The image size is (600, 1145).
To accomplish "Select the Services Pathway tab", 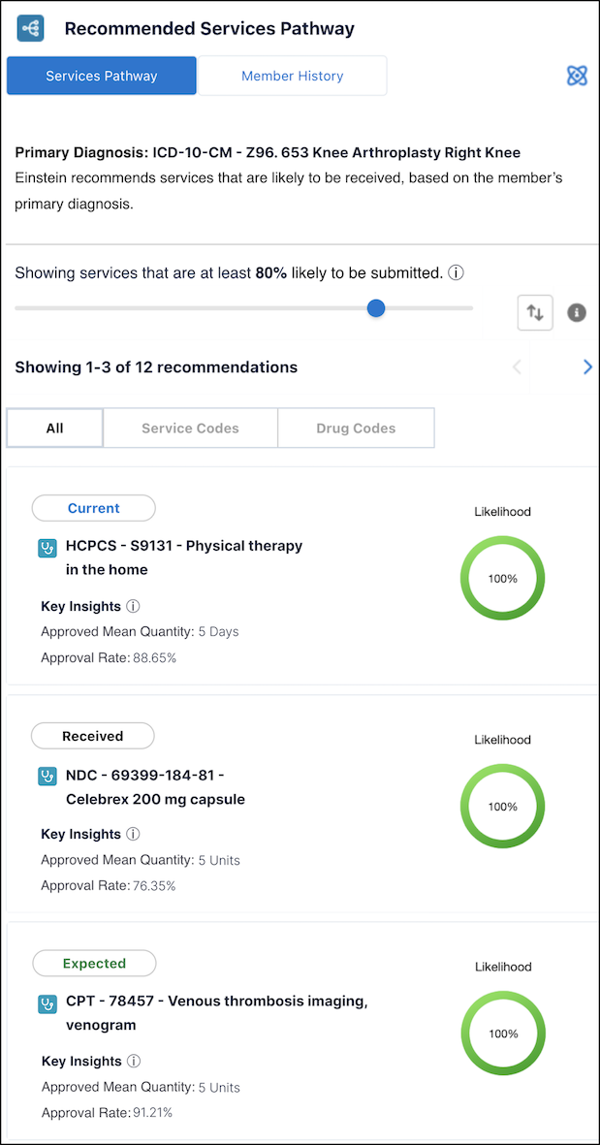I will pyautogui.click(x=102, y=76).
